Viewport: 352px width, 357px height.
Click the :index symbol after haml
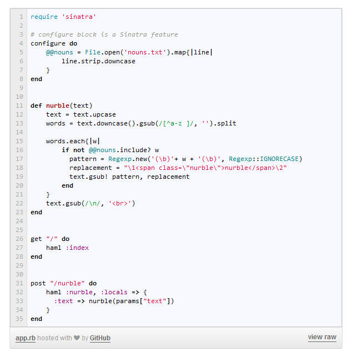77,248
